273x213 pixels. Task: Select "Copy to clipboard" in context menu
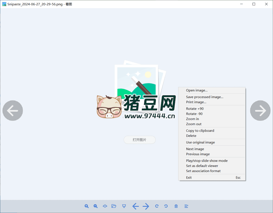tap(200, 131)
